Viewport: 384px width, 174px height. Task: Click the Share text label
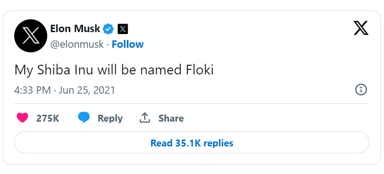click(x=171, y=118)
